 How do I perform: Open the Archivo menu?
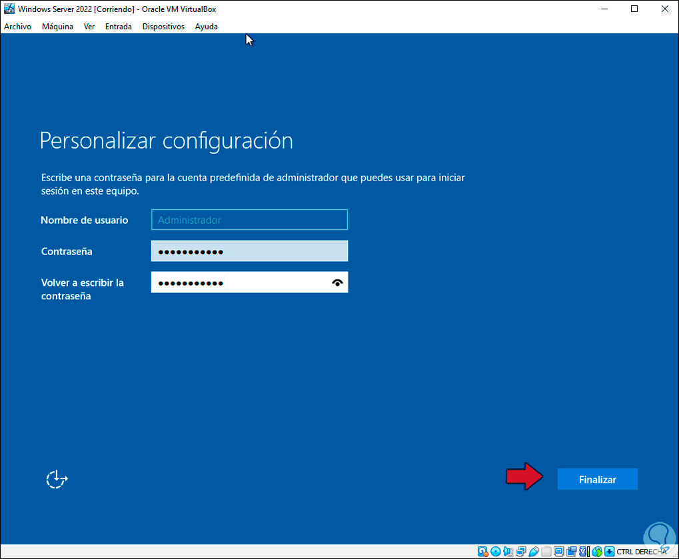18,27
